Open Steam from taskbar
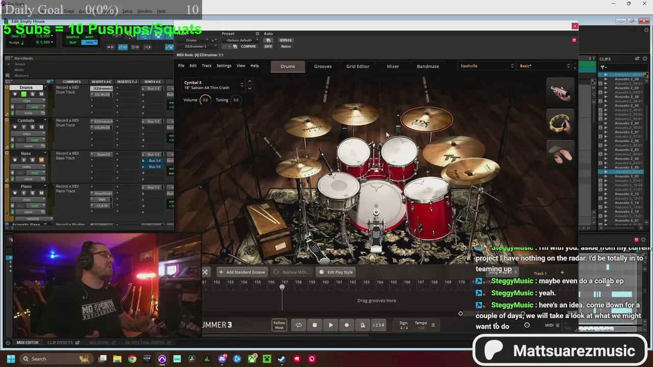Screen dimensions: 653x367 click(x=282, y=359)
